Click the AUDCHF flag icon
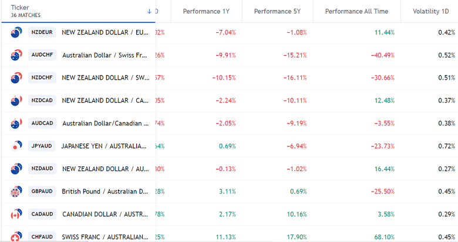This screenshot has width=458, height=242. click(16, 55)
